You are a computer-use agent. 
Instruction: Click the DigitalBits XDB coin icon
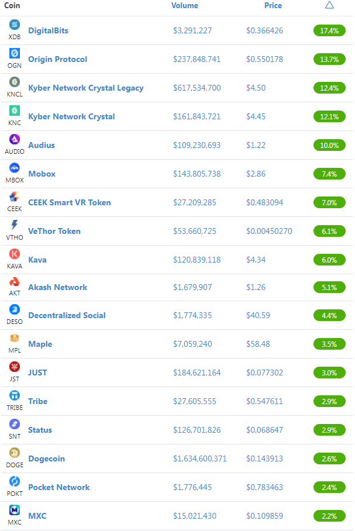(14, 25)
